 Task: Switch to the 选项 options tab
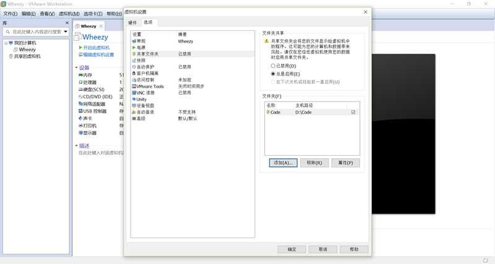(x=148, y=22)
